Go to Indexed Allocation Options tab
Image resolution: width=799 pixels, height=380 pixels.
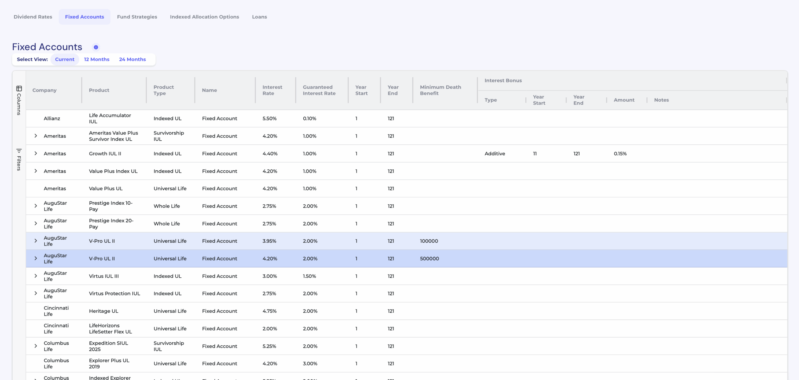[x=204, y=17]
